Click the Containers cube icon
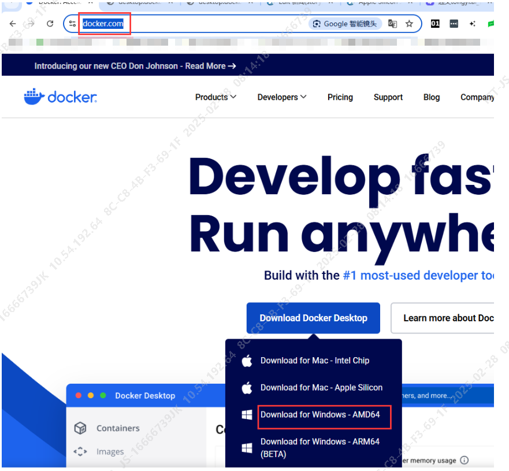 [x=80, y=428]
